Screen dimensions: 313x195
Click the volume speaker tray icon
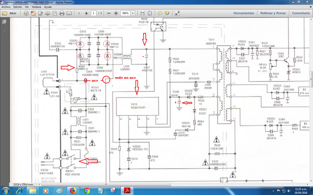pos(289,191)
